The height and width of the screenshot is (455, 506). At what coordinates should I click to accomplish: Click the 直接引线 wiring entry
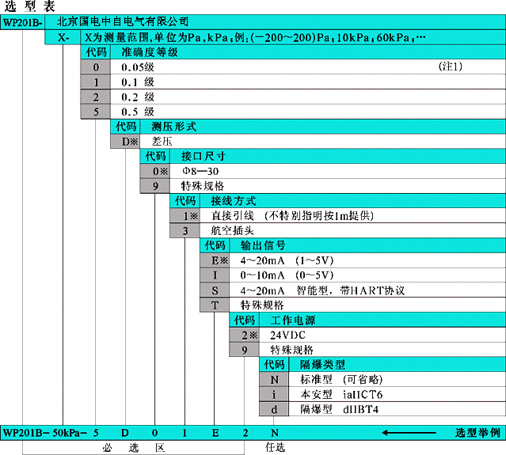(x=292, y=216)
